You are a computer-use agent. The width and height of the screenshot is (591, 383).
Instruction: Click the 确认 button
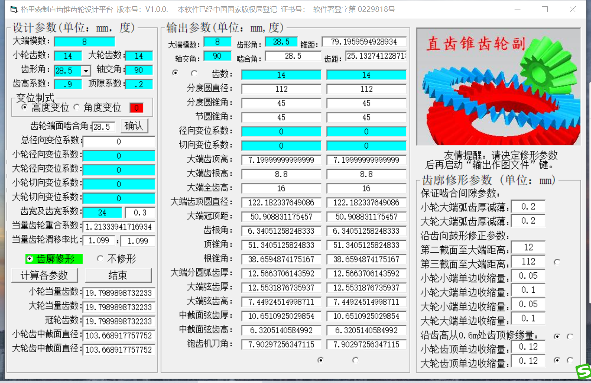pyautogui.click(x=134, y=126)
